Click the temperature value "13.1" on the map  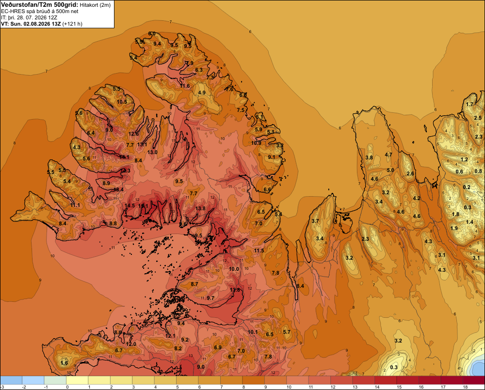pos(142,144)
